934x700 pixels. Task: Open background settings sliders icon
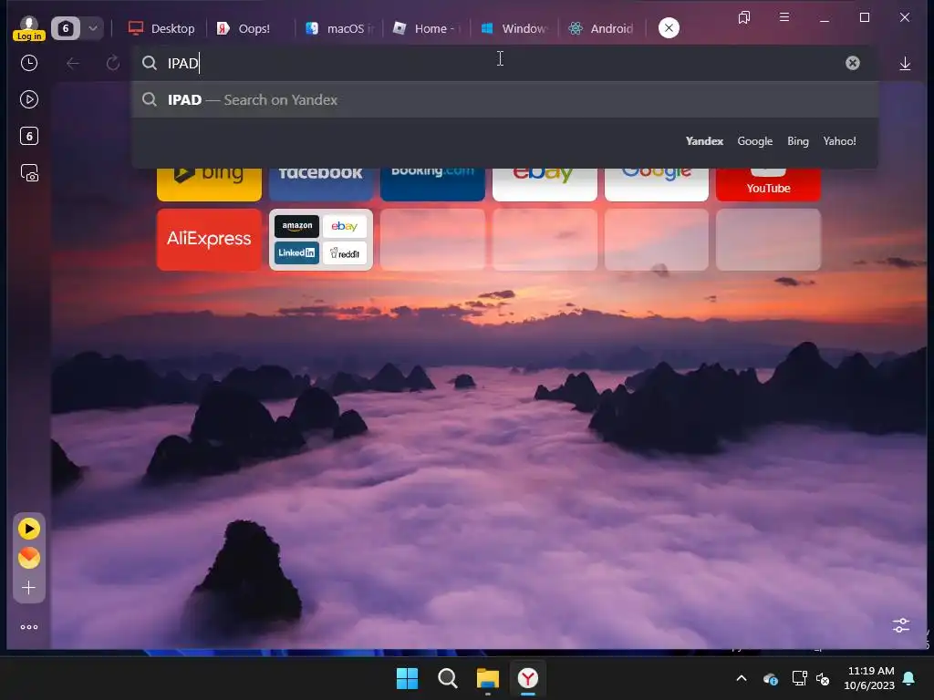tap(901, 625)
